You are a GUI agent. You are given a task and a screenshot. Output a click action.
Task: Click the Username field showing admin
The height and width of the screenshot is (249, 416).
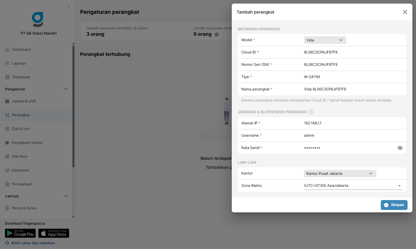pyautogui.click(x=353, y=135)
